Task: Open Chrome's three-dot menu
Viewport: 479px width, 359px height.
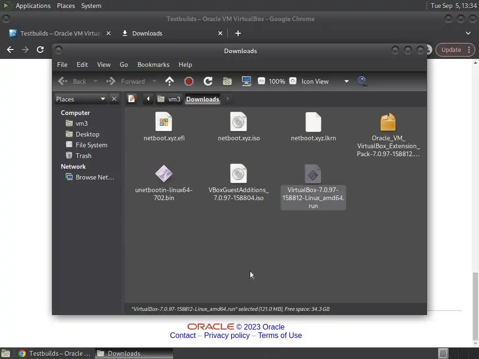Action: pyautogui.click(x=469, y=50)
